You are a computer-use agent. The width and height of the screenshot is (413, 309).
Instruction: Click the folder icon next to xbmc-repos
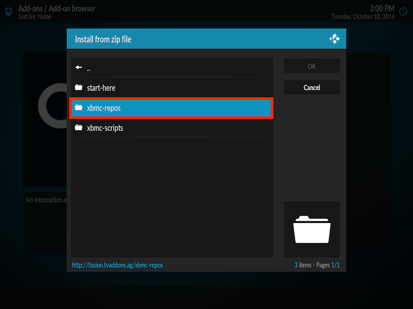[x=78, y=108]
